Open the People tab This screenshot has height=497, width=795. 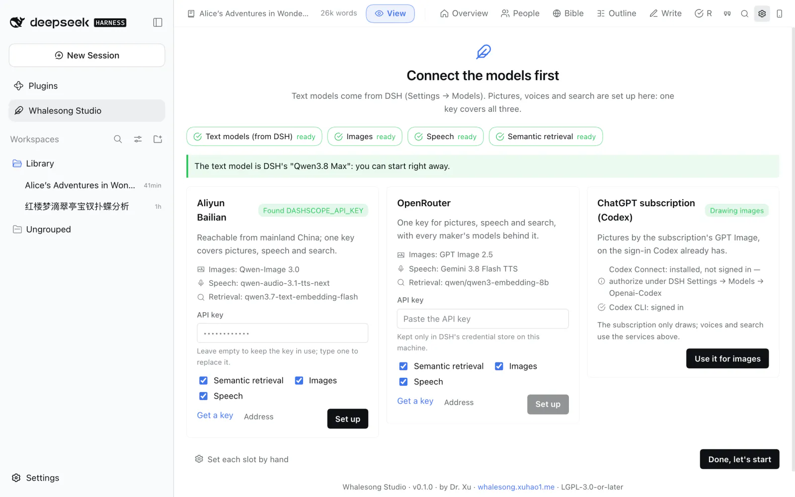pyautogui.click(x=520, y=13)
